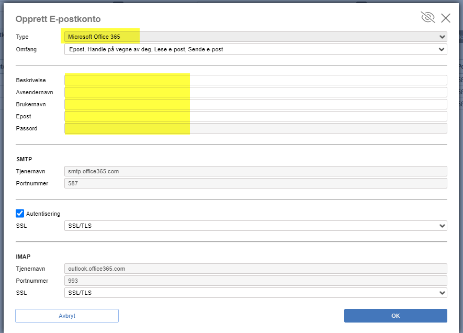The image size is (463, 333).
Task: Click the Avsendernavn input field
Action: [x=256, y=92]
